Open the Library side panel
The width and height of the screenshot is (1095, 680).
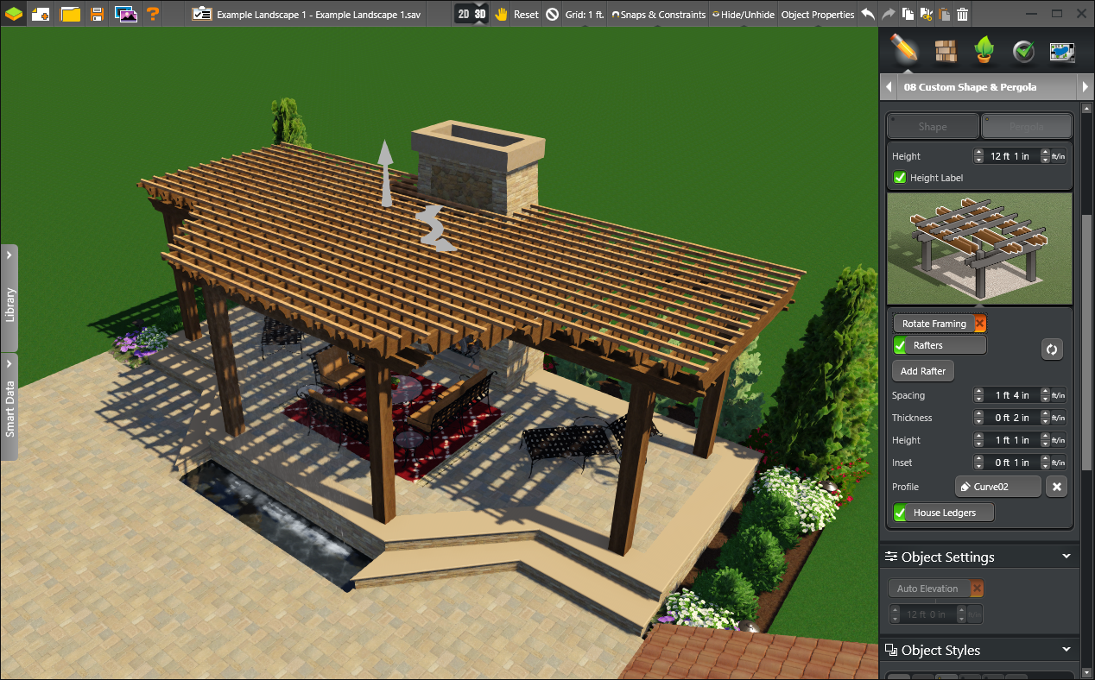click(10, 298)
